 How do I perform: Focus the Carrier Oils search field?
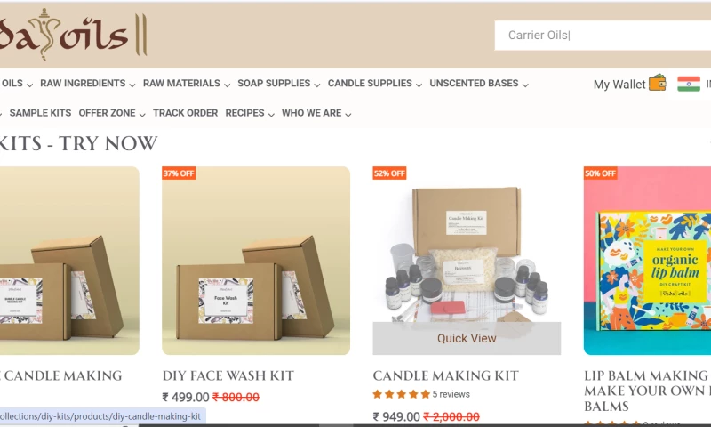pyautogui.click(x=603, y=36)
